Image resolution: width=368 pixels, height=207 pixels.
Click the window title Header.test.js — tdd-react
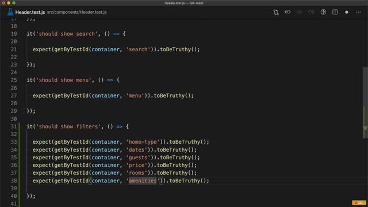pyautogui.click(x=184, y=3)
